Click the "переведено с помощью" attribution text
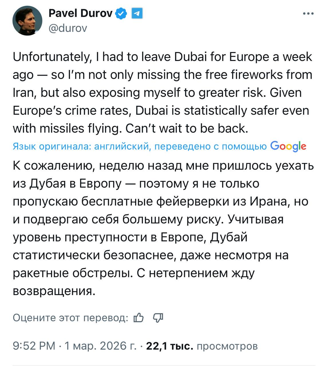The image size is (328, 366). tap(210, 147)
